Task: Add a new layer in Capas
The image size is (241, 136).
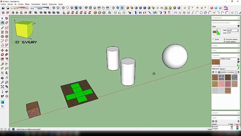Action: (213, 121)
